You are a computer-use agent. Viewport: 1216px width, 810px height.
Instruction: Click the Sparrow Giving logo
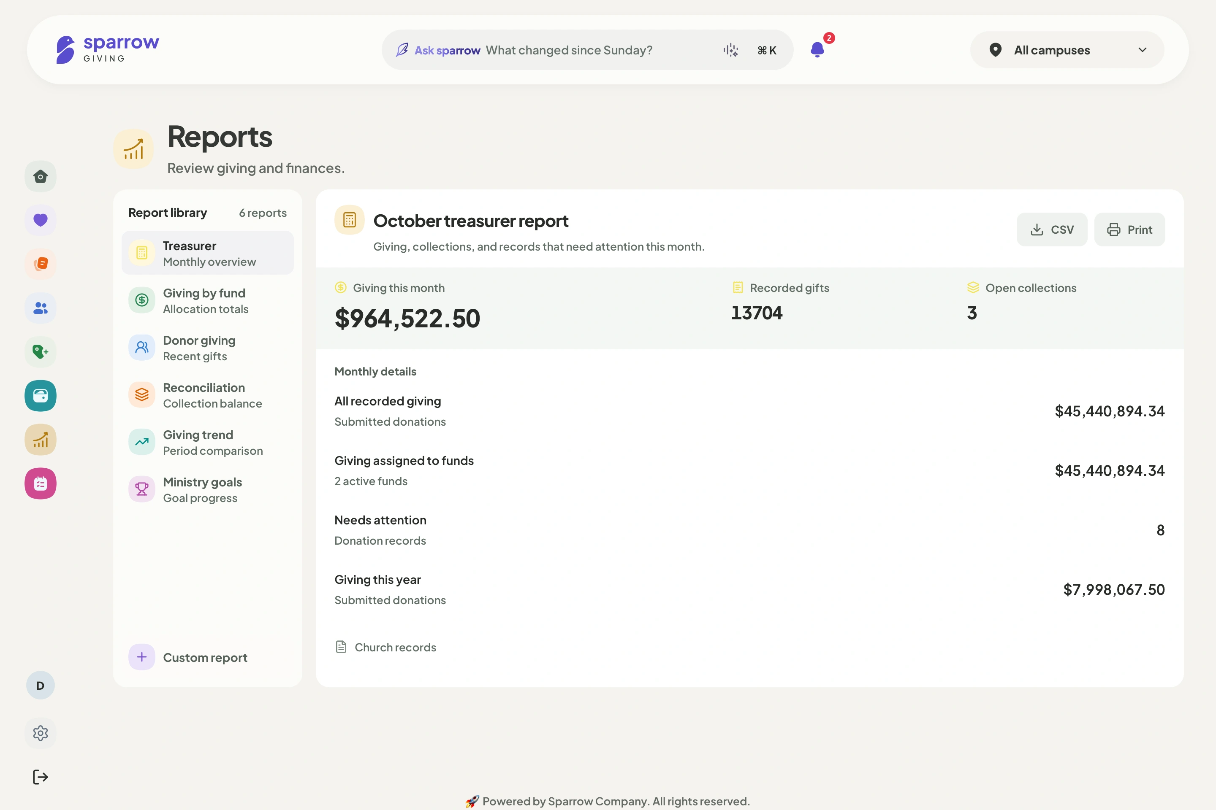(108, 50)
